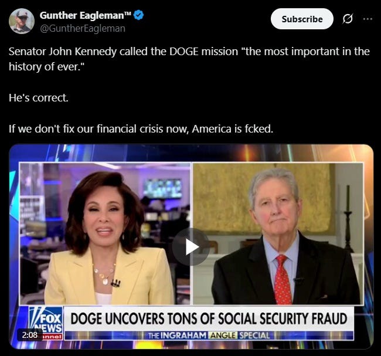Open Gunther Eagleman's profile avatar
Image resolution: width=381 pixels, height=356 pixels.
(x=22, y=21)
